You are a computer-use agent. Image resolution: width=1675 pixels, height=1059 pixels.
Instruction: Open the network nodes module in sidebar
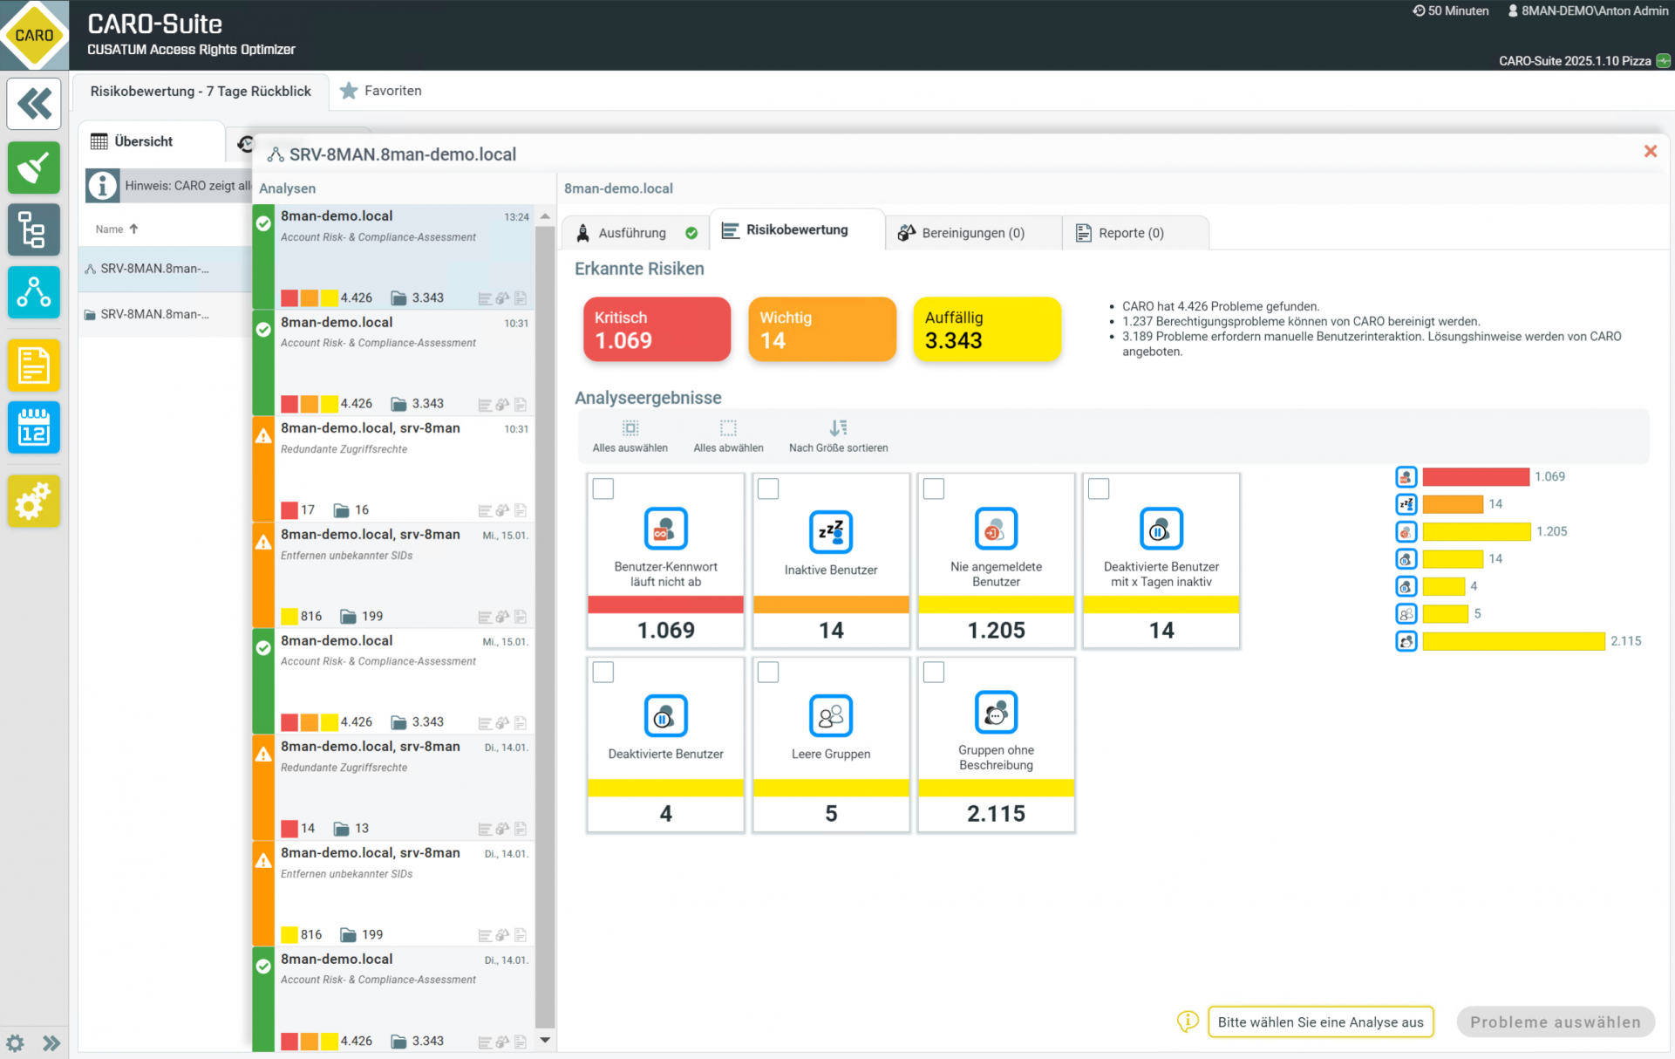[x=34, y=292]
